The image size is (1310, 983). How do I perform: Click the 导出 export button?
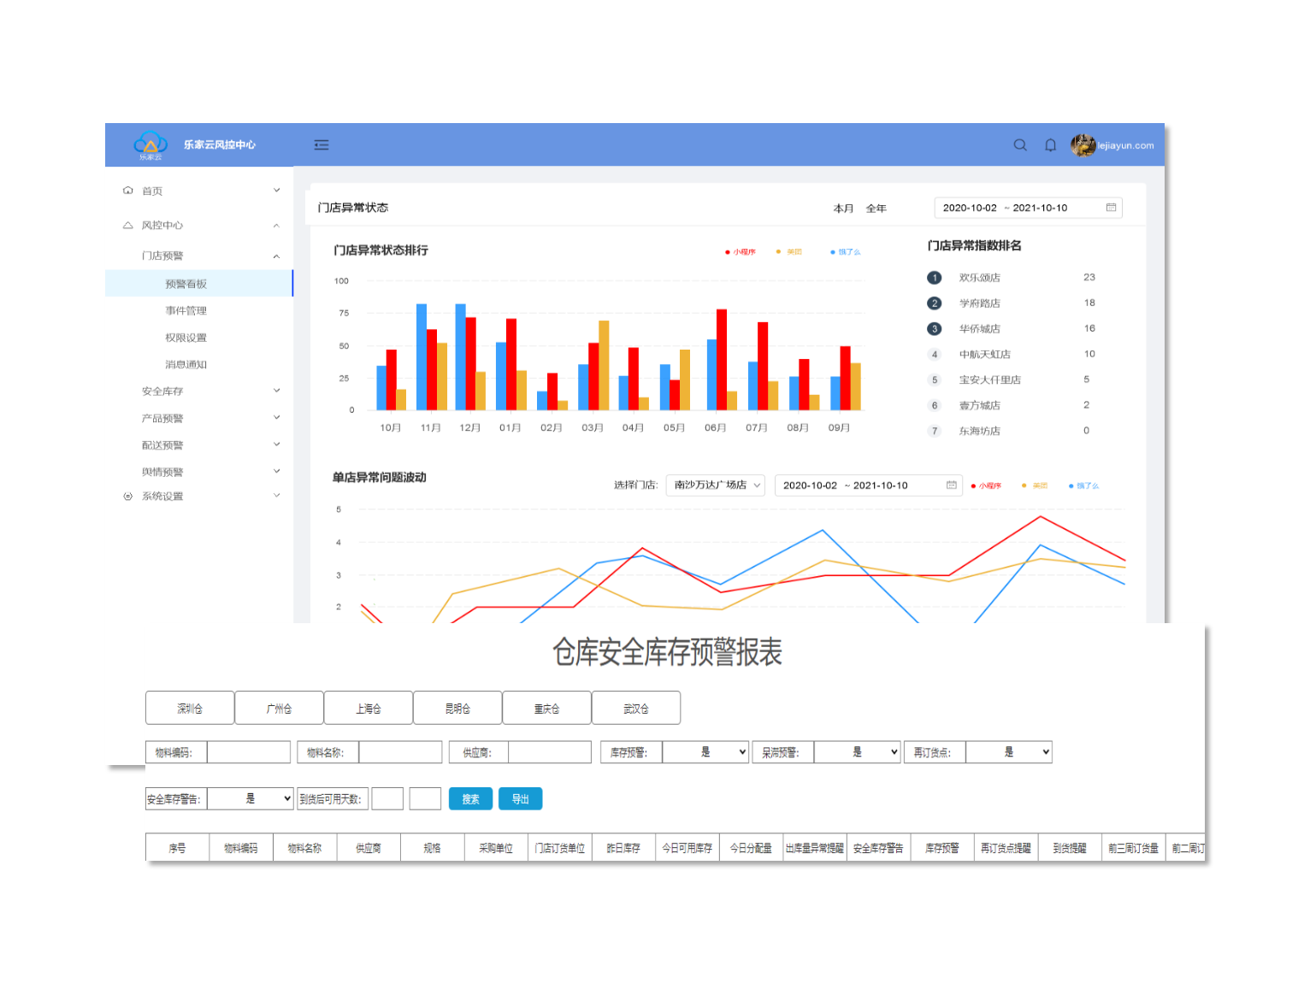(x=520, y=799)
